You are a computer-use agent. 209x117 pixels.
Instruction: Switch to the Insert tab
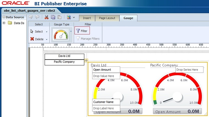[87, 18]
